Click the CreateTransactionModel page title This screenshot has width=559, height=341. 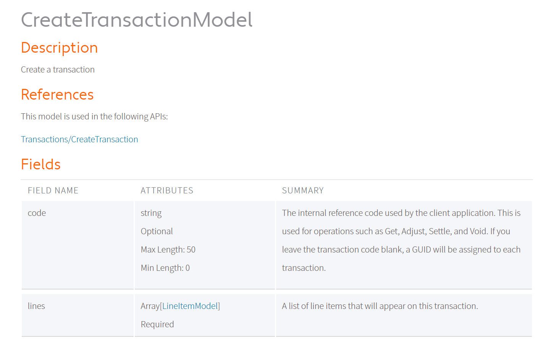(x=137, y=20)
